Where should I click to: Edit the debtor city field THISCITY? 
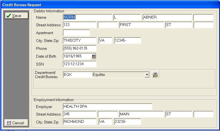point(80,41)
